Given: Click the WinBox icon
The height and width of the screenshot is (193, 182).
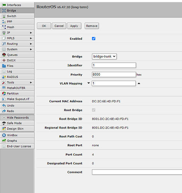Looking at the screenshot, I should [x=4, y=135].
